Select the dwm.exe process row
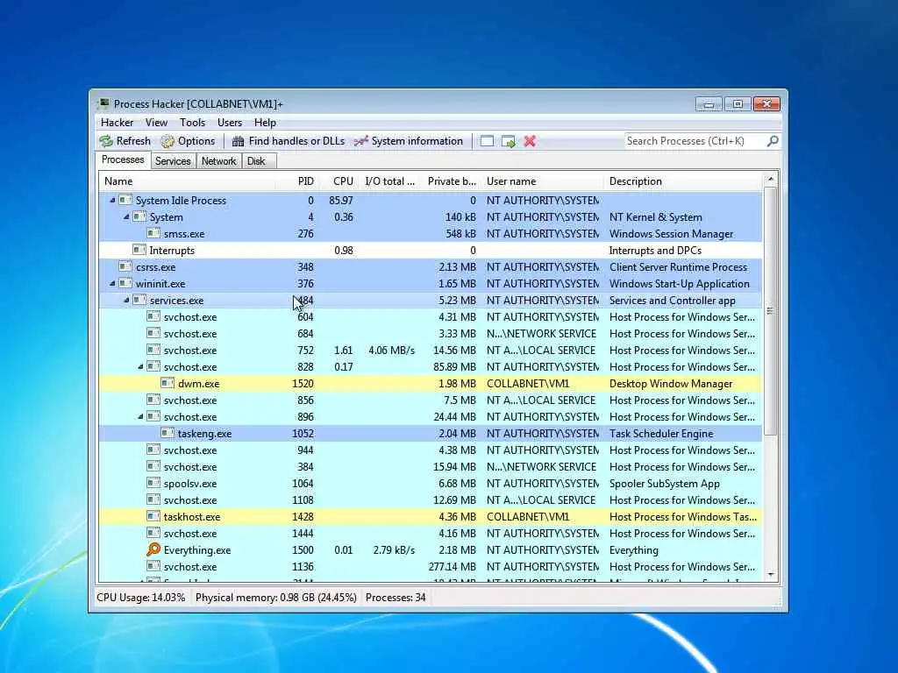 [431, 384]
